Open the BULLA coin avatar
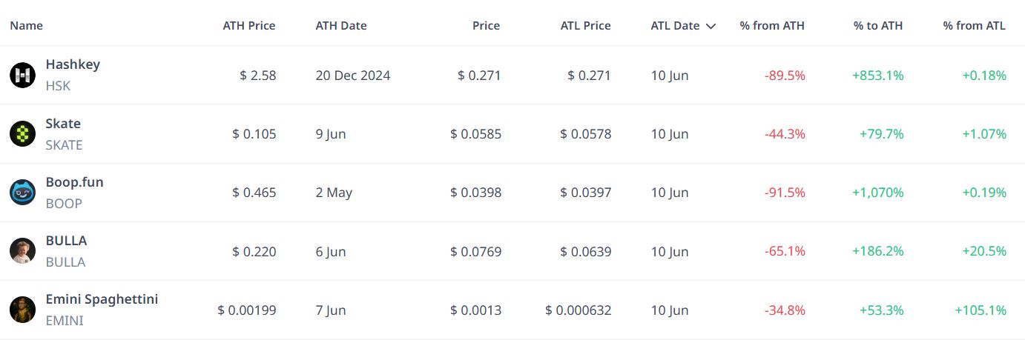Image resolution: width=1025 pixels, height=340 pixels. pos(22,251)
